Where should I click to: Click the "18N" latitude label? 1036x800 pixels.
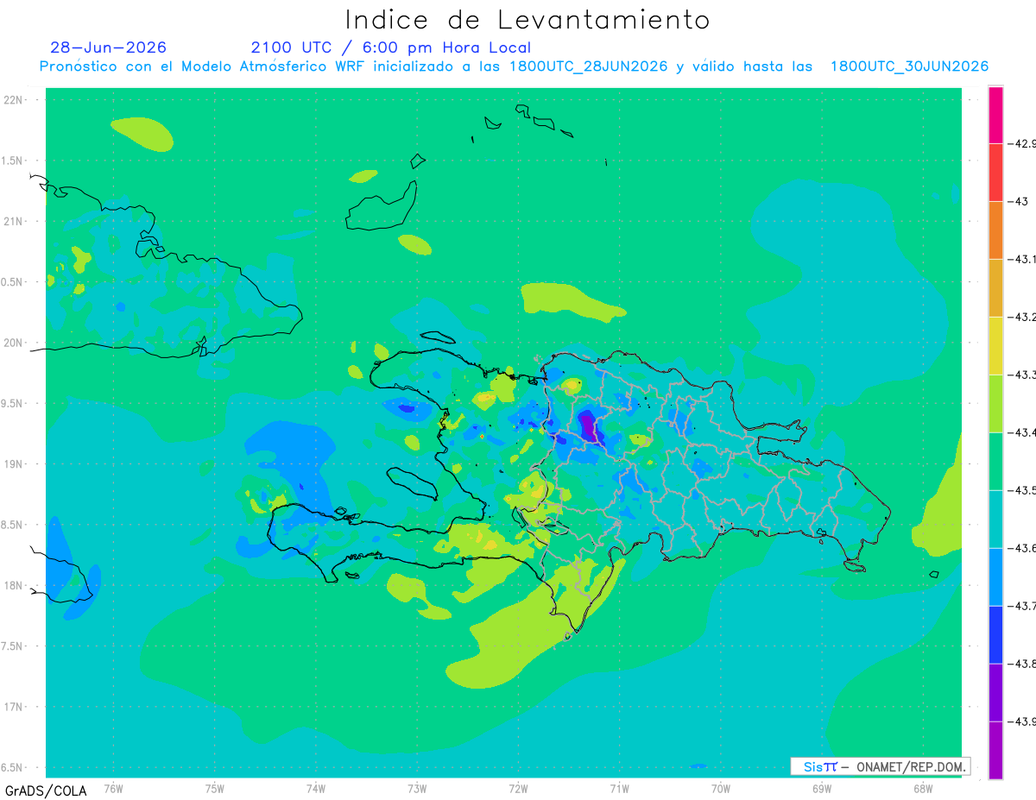tap(15, 585)
